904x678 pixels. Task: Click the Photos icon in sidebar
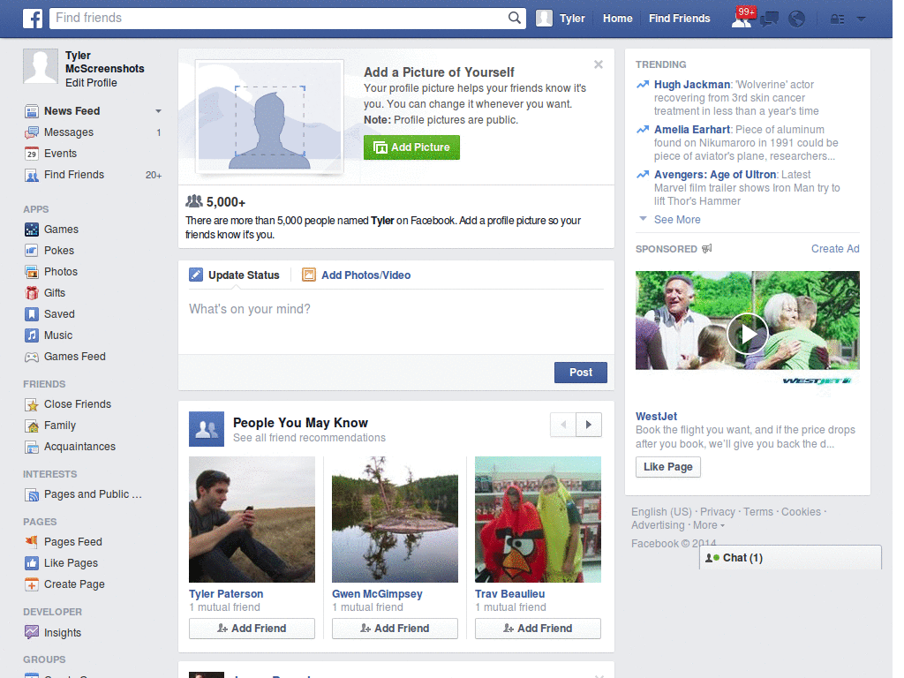pos(32,272)
